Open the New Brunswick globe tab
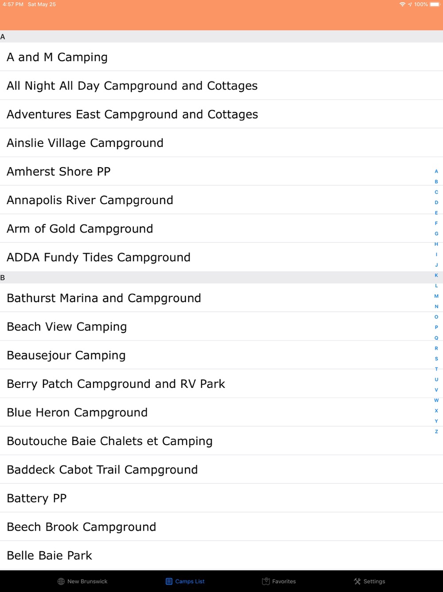The width and height of the screenshot is (443, 592). coord(61,581)
